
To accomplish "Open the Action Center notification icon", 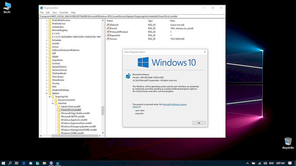I will pos(290,163).
